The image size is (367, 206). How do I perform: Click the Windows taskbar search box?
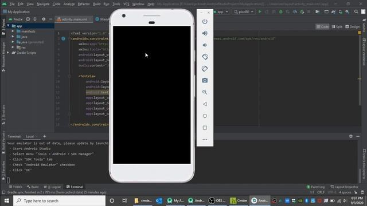tap(59, 201)
